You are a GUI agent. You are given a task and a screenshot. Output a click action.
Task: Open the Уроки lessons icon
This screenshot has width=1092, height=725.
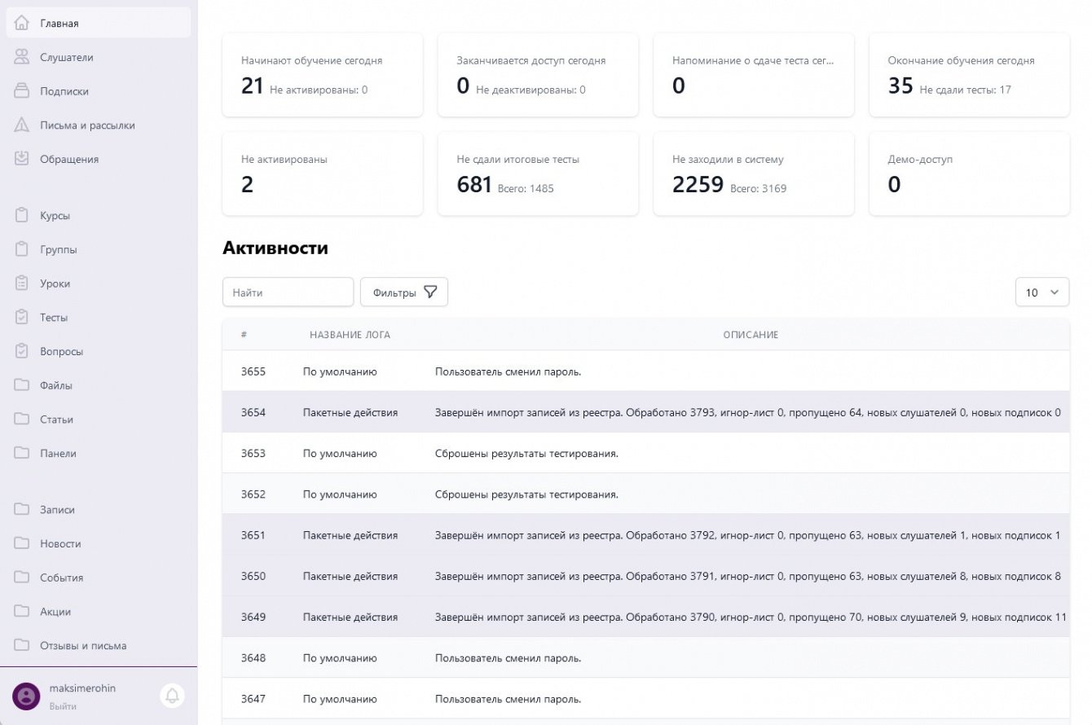[23, 283]
